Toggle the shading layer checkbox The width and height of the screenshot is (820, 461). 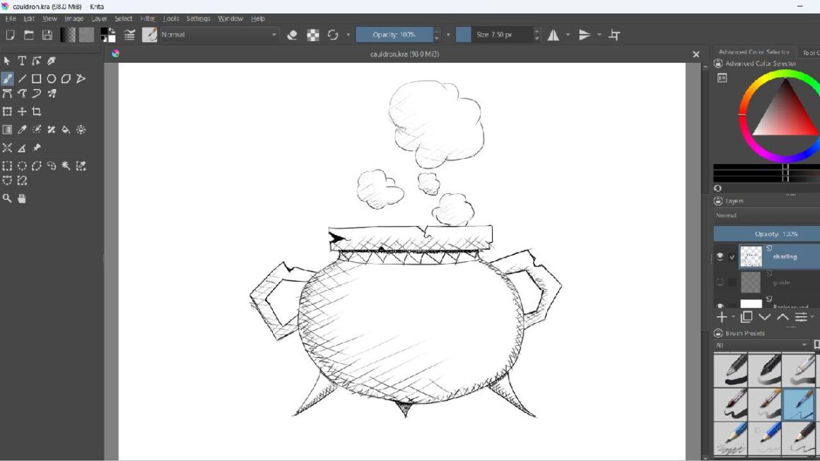(732, 256)
